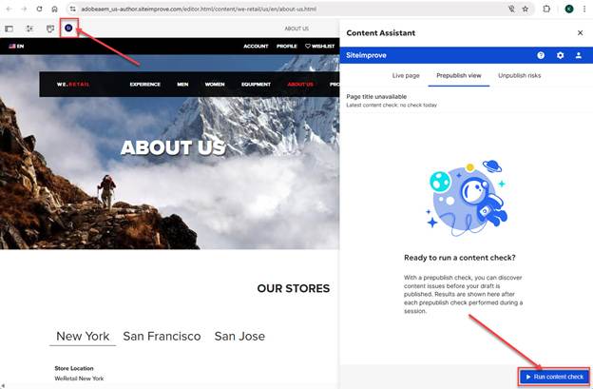Open the page information settings icon
Image resolution: width=593 pixels, height=389 pixels.
[29, 29]
